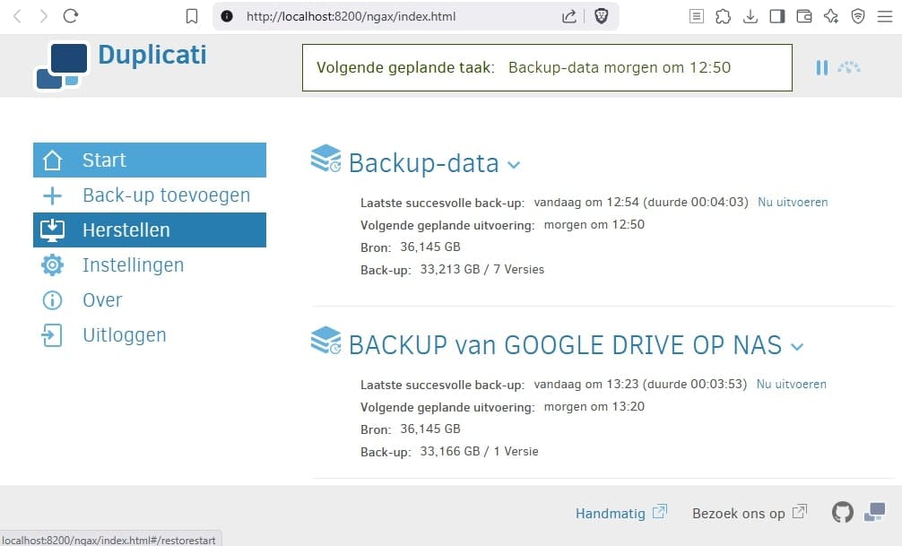Expand the BACKUP van GOOGLE DRIVE chevron

point(797,346)
